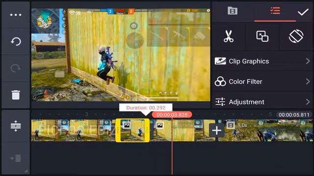314x176 pixels.
Task: Click the Clip Graphics star icon
Action: point(220,61)
